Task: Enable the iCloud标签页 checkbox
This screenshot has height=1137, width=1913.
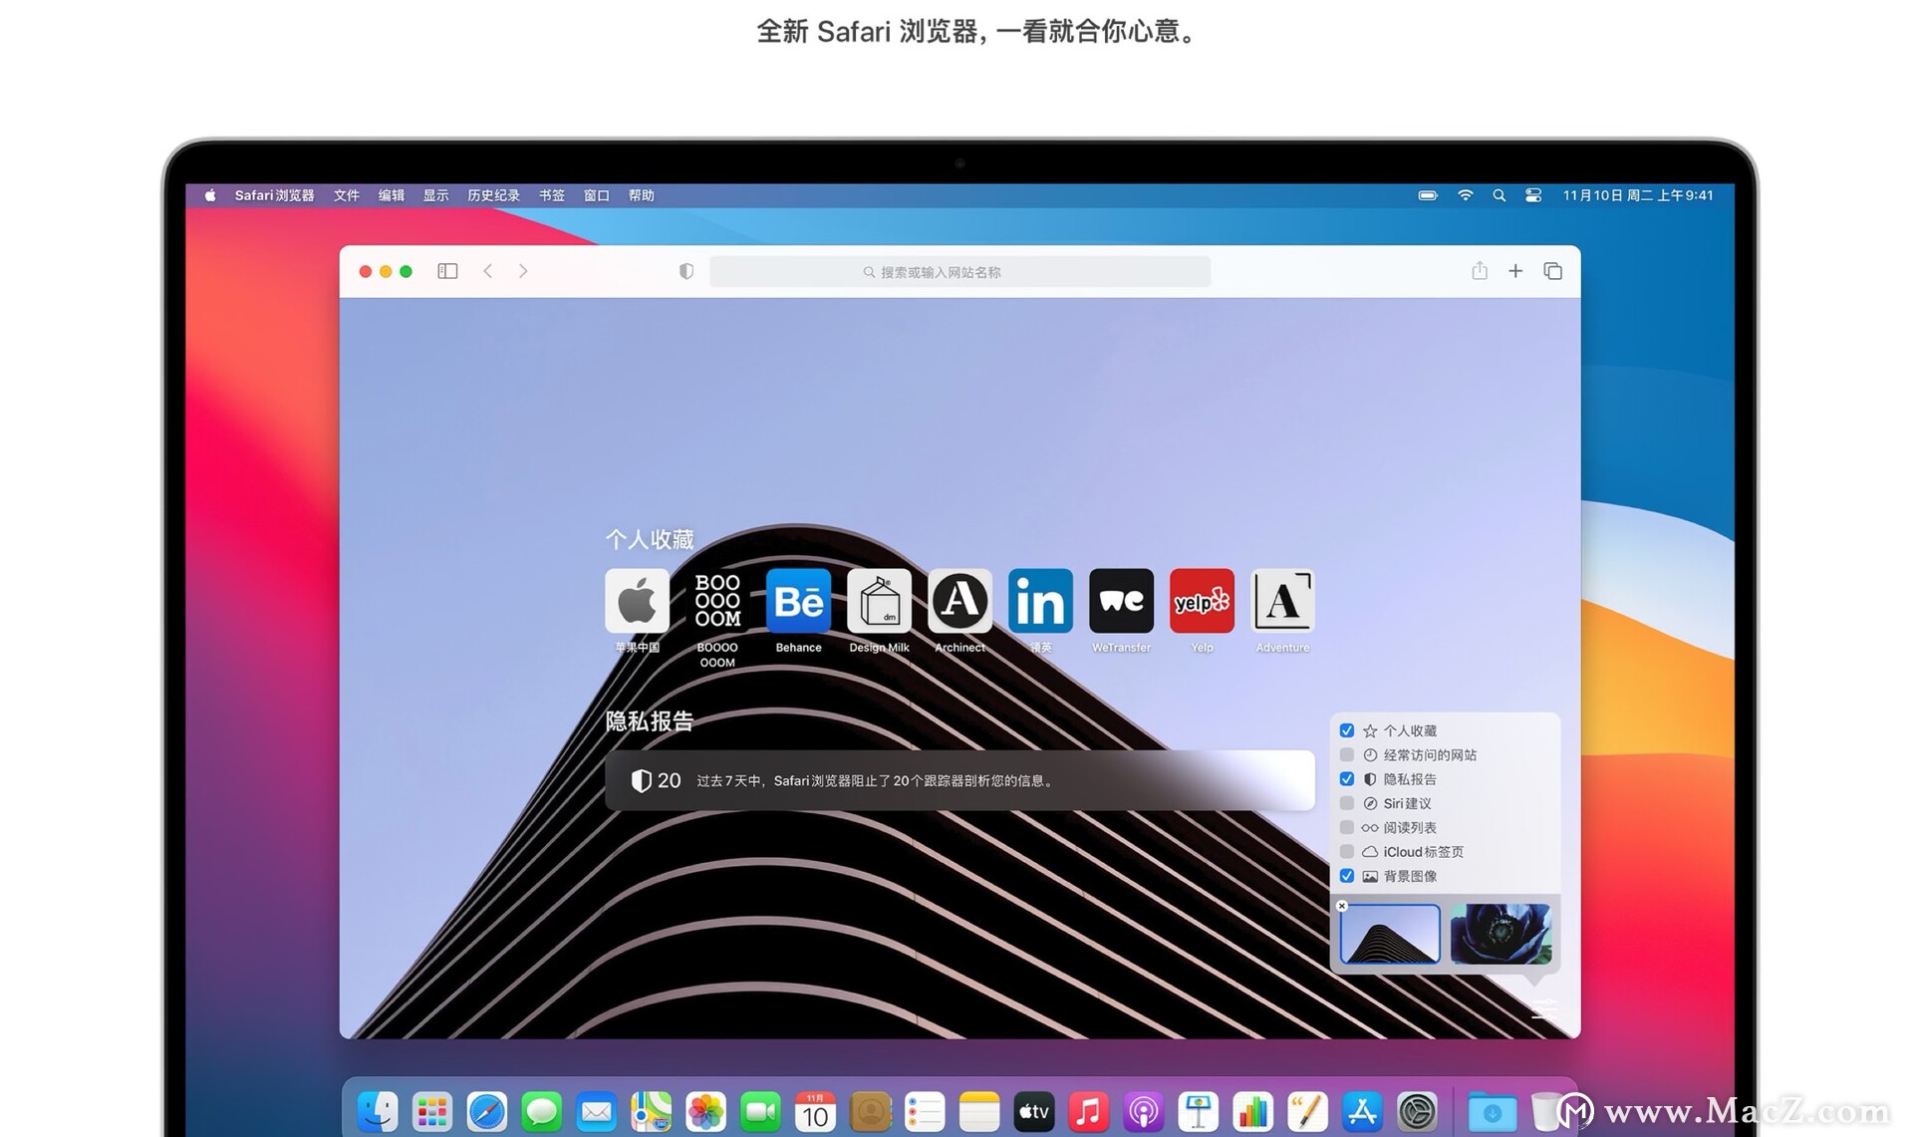Action: [1347, 852]
